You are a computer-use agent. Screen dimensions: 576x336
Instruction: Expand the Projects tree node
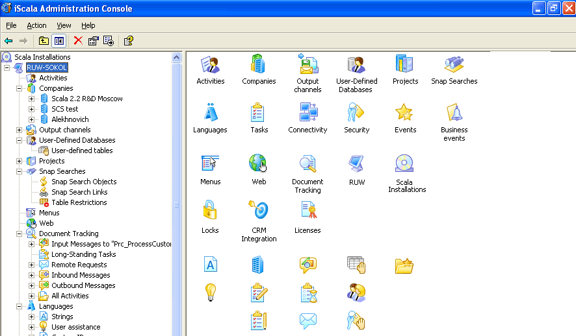19,162
